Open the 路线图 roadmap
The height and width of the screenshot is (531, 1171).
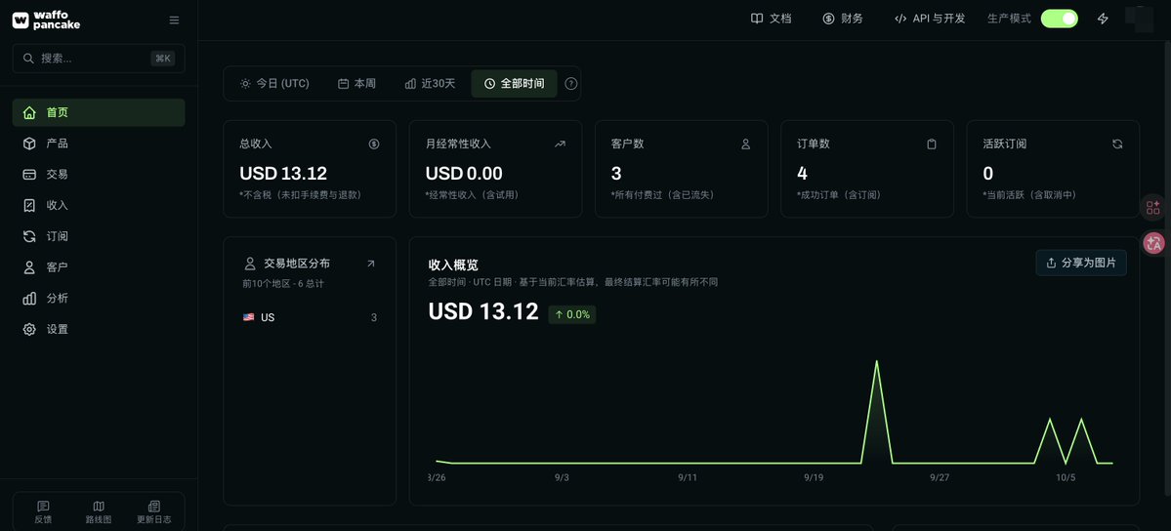point(99,512)
